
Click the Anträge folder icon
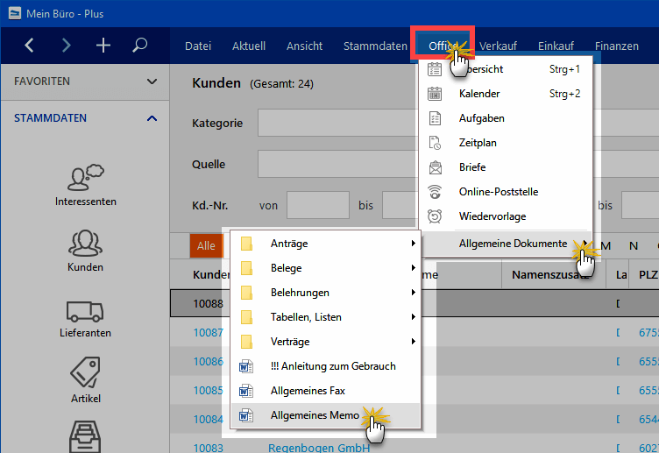point(246,244)
